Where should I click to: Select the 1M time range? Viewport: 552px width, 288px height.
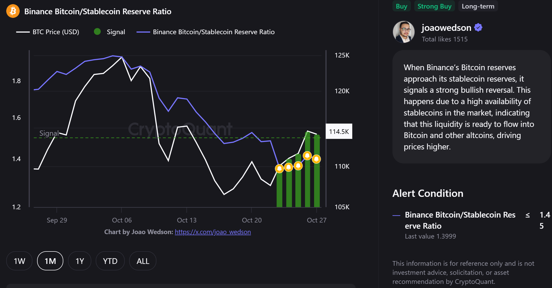click(50, 261)
